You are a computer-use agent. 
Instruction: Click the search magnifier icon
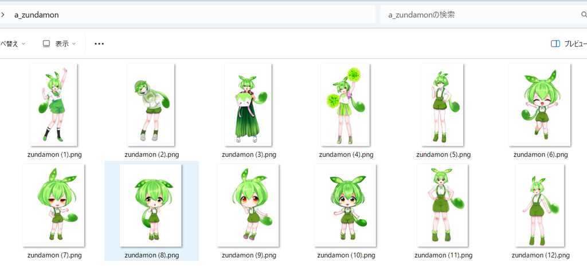[x=584, y=15]
